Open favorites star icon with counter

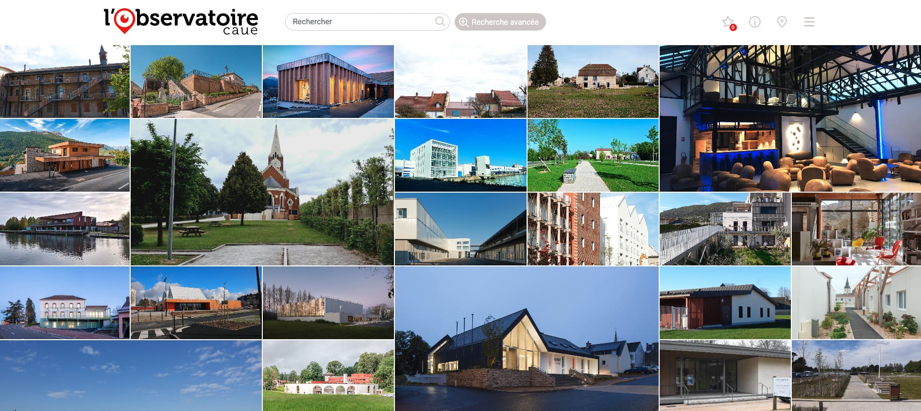(x=728, y=22)
